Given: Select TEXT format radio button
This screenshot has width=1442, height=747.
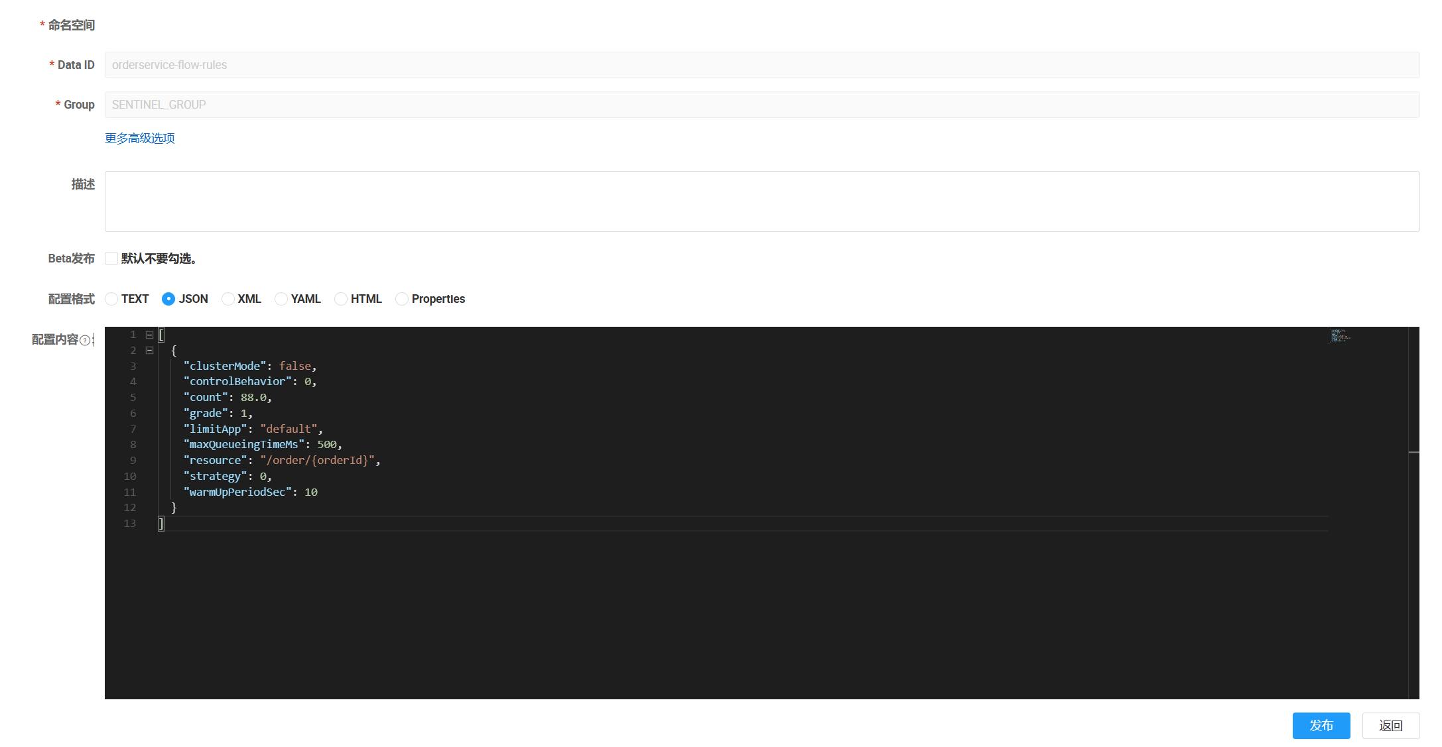Looking at the screenshot, I should 111,299.
